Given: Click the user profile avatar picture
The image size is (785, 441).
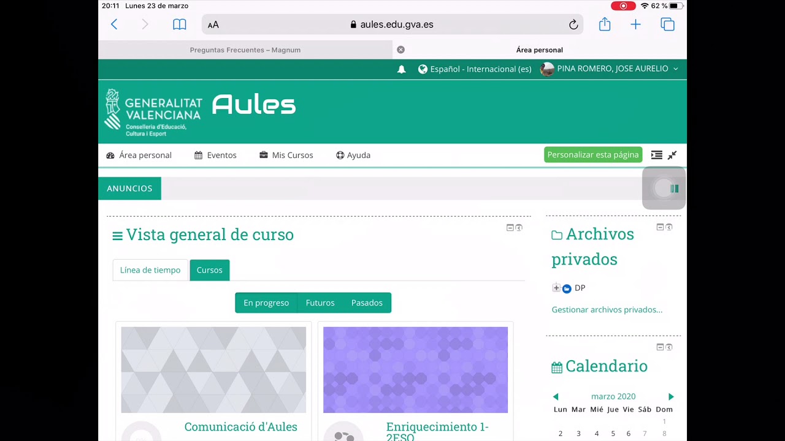Looking at the screenshot, I should coord(547,69).
